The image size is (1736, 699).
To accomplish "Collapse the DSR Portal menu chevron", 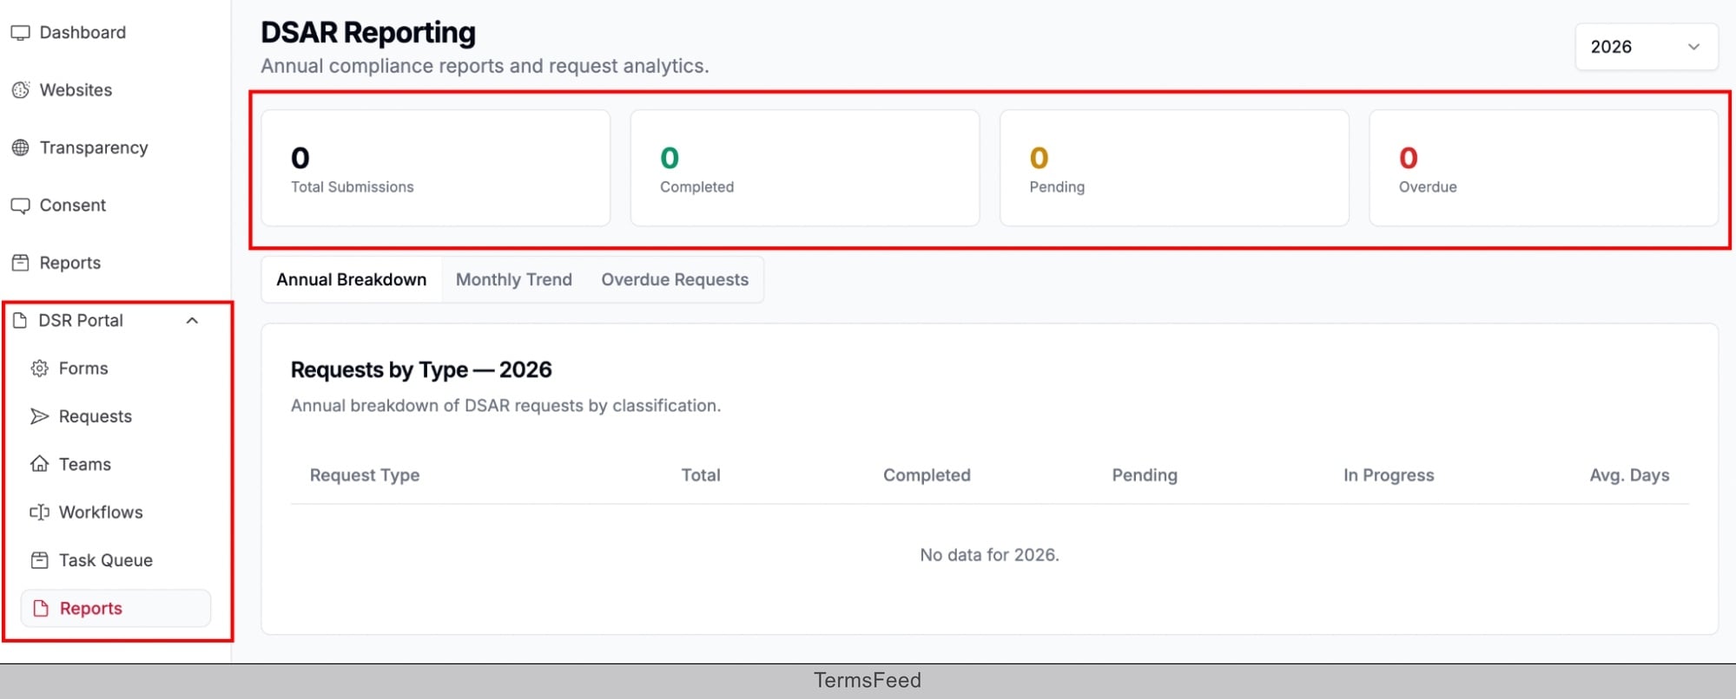I will 193,321.
